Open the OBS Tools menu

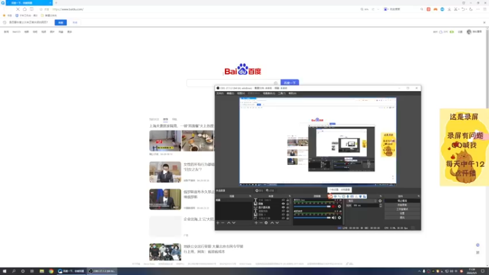point(282,94)
